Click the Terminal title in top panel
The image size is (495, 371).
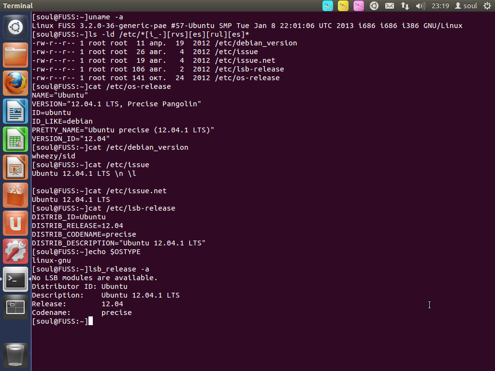[18, 6]
